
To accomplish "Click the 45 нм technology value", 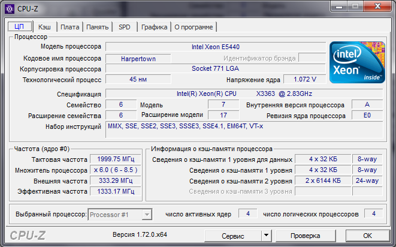I will 138,79.
